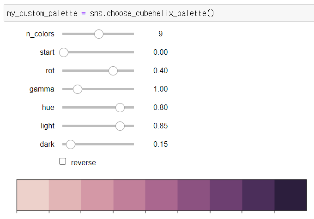The image size is (314, 219).
Task: Click the hue value readout 0.80
Action: 160,108
